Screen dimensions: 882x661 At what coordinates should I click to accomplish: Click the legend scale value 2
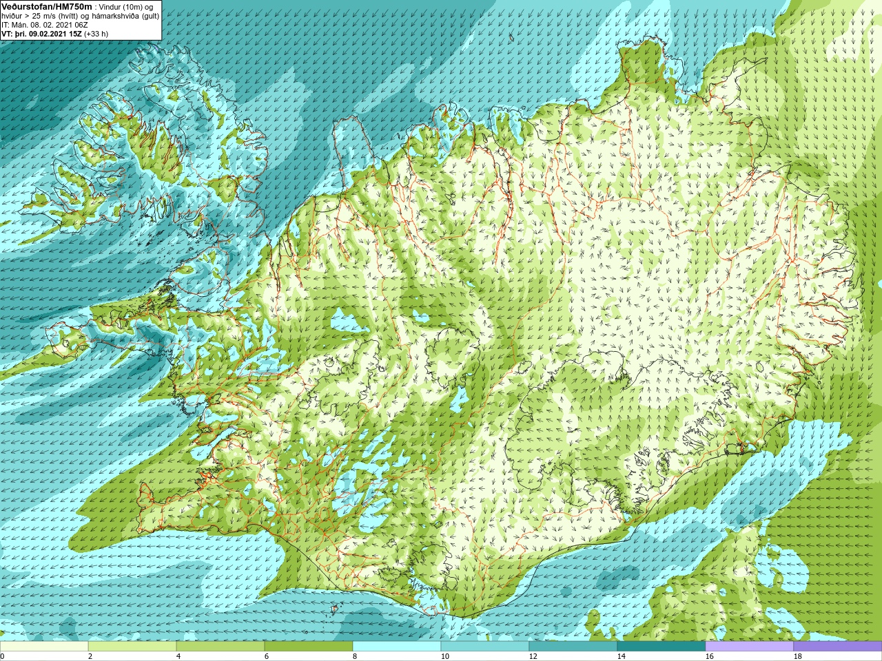coord(90,656)
